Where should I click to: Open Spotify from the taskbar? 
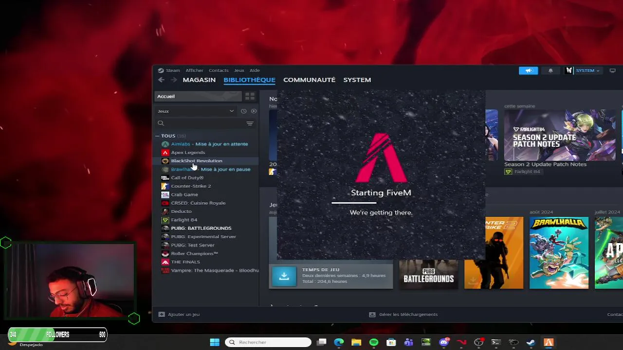point(374,342)
